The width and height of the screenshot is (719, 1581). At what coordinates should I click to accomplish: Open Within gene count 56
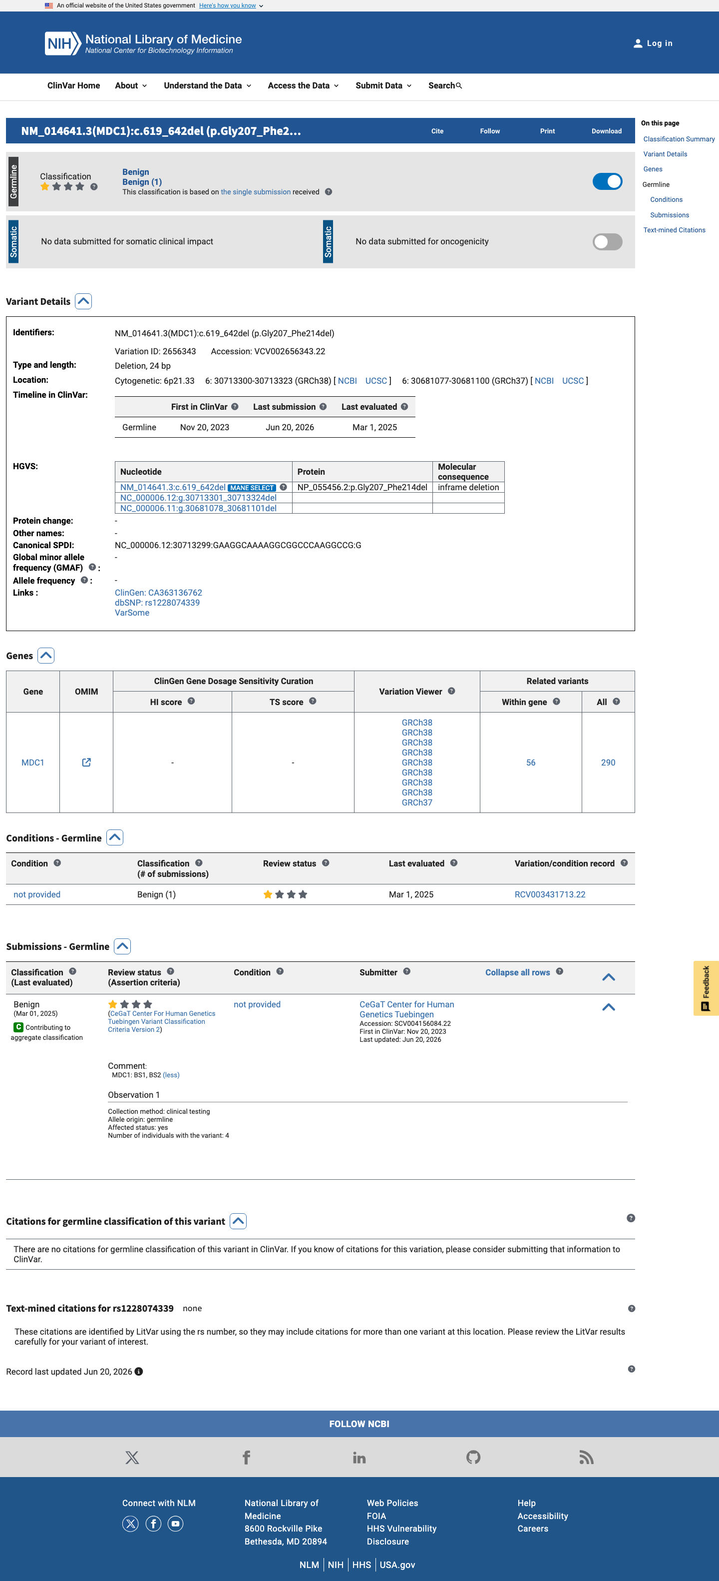531,763
